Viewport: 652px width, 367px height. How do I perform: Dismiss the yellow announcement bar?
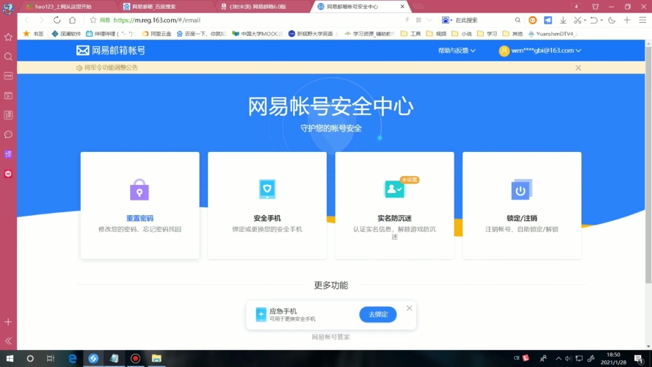point(578,68)
